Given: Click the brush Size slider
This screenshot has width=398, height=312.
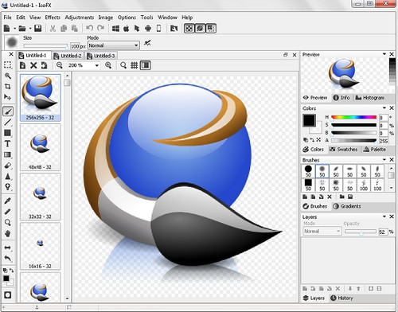Looking at the screenshot, I should pos(45,46).
